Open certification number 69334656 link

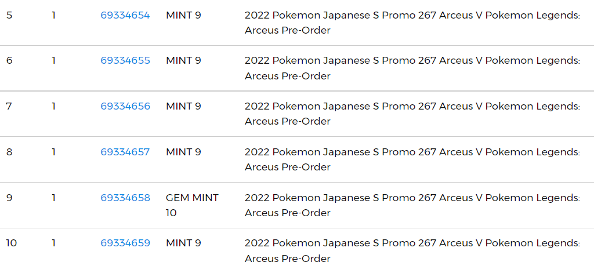point(125,107)
